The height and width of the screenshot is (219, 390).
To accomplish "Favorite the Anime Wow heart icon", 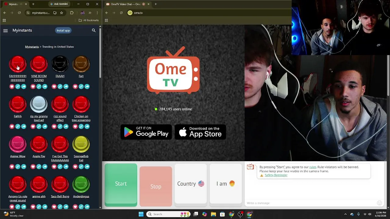I will click(x=12, y=167).
